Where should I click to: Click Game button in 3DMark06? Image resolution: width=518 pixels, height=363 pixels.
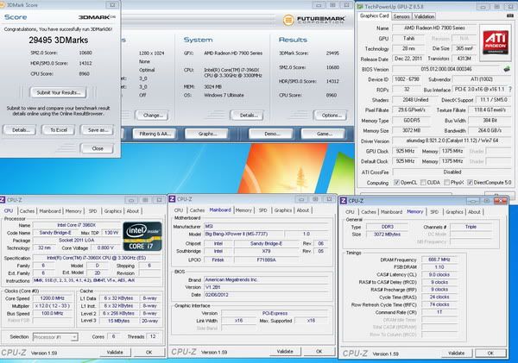tap(324, 134)
